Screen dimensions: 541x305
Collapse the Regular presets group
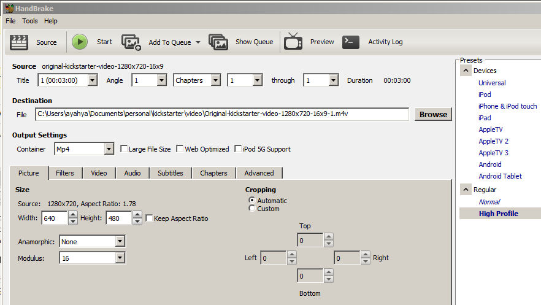(466, 190)
